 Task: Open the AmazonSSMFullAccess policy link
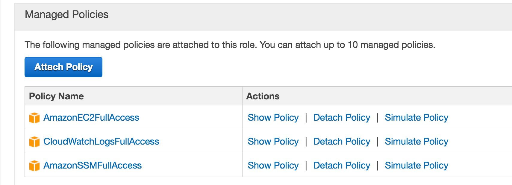(x=93, y=166)
